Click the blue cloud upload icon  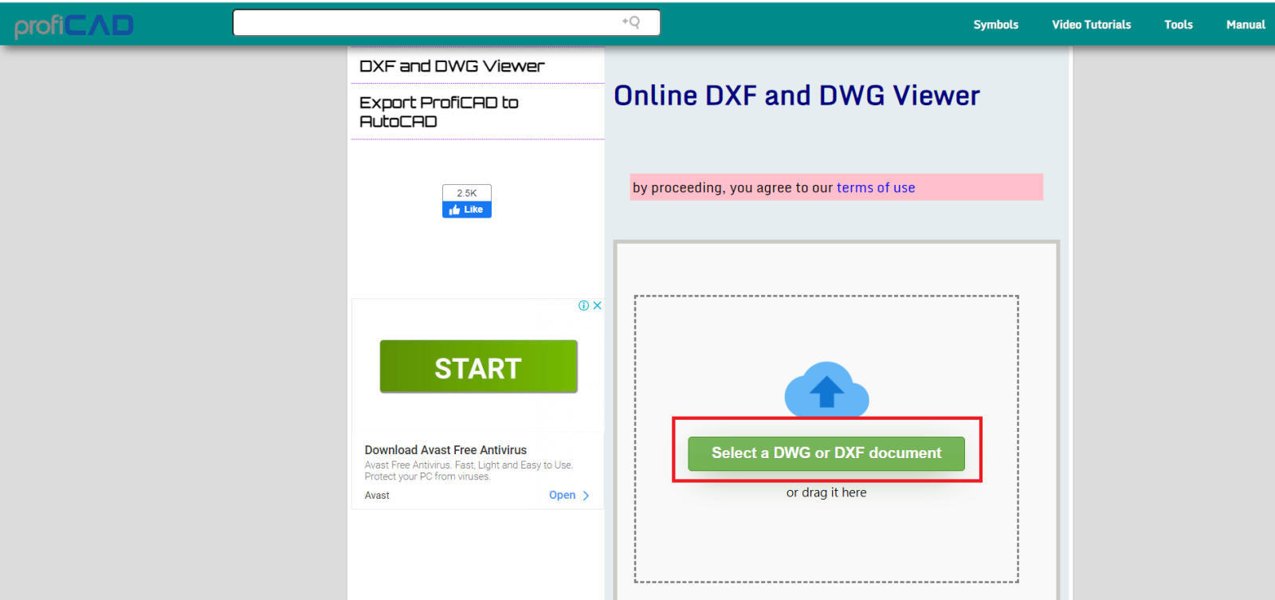coord(826,390)
